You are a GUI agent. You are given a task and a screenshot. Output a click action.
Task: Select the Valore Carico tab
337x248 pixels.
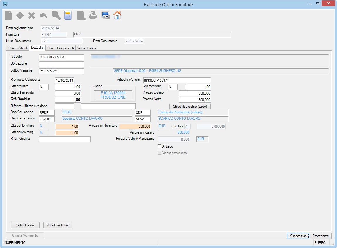tap(86, 48)
